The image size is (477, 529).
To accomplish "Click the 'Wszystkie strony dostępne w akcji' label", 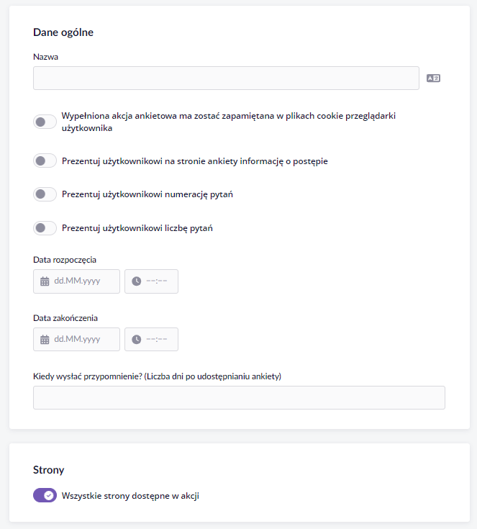I will pos(130,496).
